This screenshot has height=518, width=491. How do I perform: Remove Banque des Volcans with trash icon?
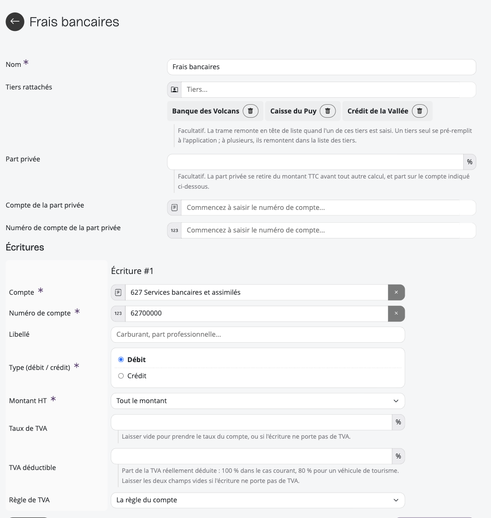click(251, 111)
